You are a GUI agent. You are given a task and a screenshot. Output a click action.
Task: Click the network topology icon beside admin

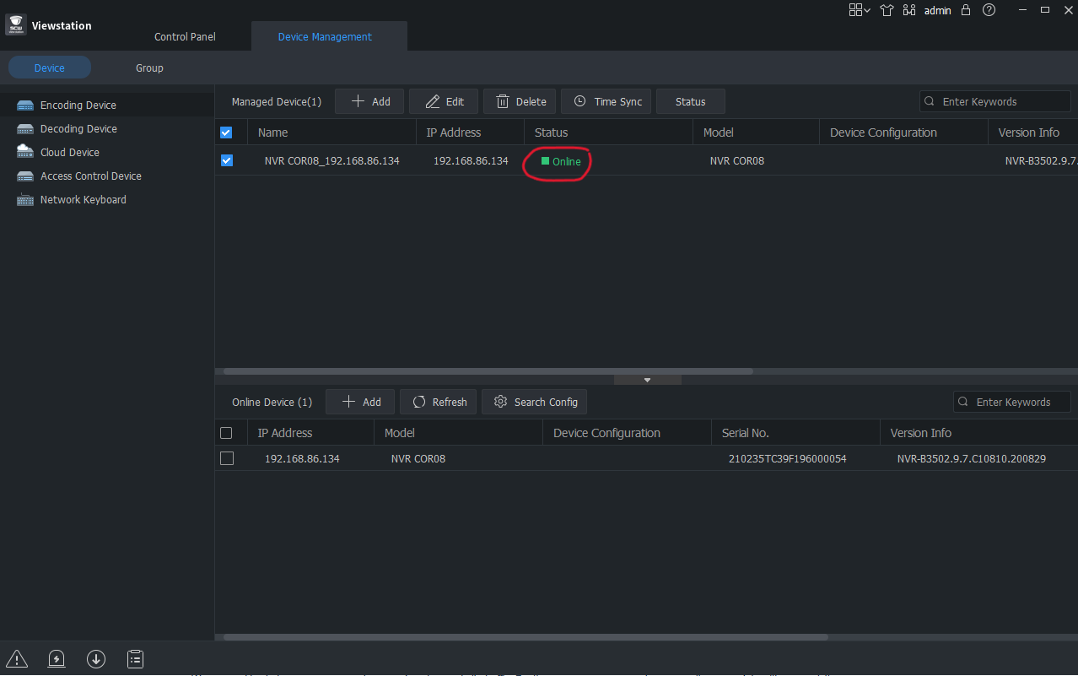[x=909, y=10]
